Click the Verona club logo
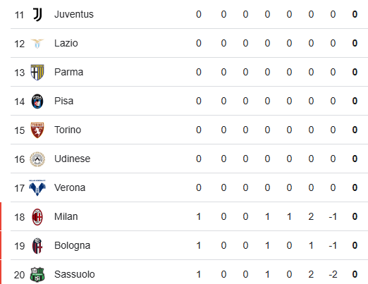368x284 pixels. pyautogui.click(x=37, y=188)
